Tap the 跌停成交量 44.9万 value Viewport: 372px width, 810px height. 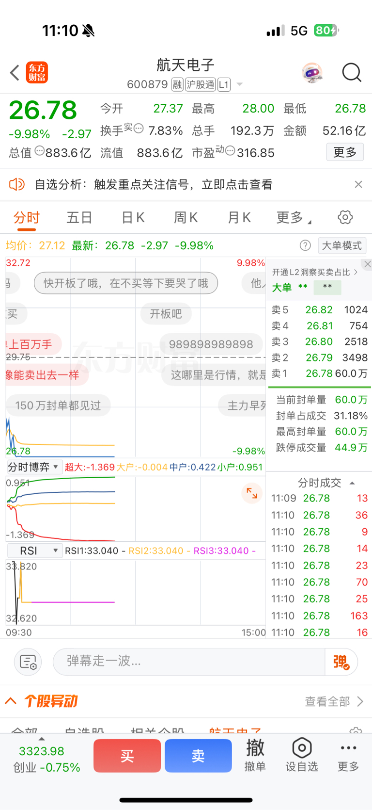tap(351, 447)
